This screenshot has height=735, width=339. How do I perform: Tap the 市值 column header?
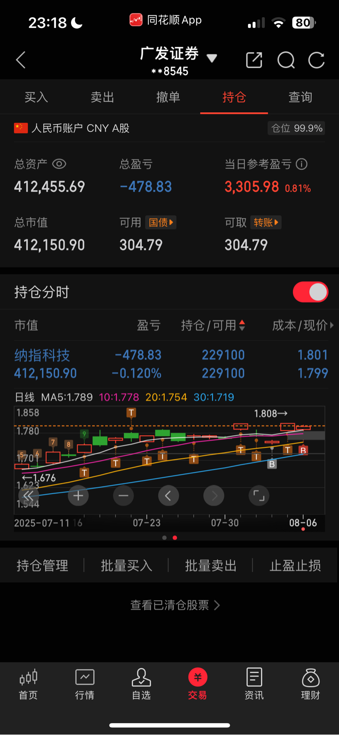click(26, 325)
